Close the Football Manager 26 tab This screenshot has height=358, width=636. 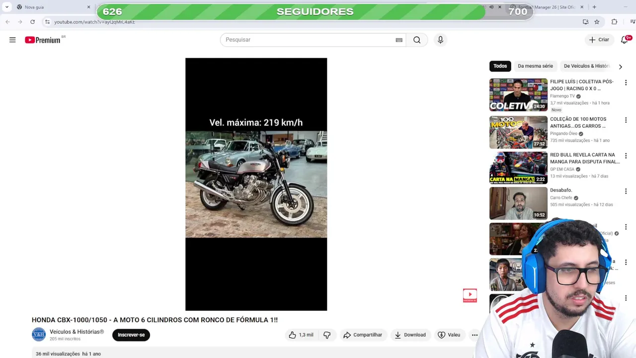(x=582, y=7)
